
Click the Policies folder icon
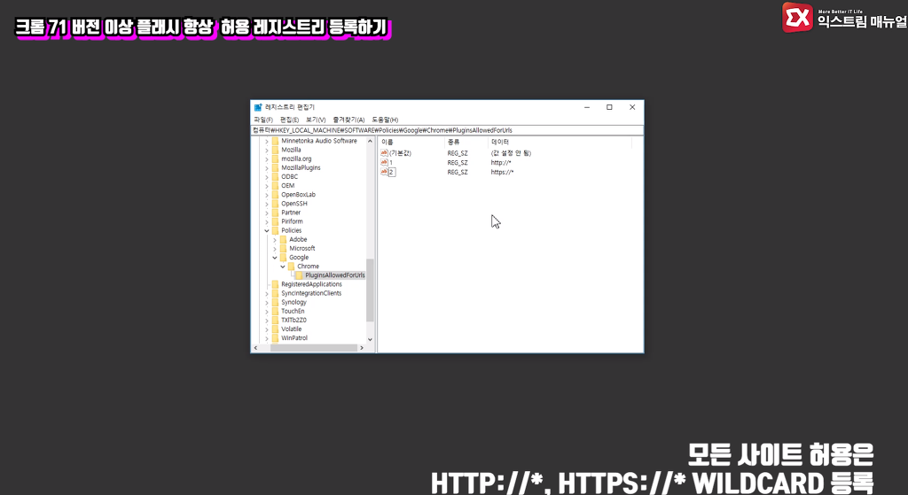click(276, 230)
